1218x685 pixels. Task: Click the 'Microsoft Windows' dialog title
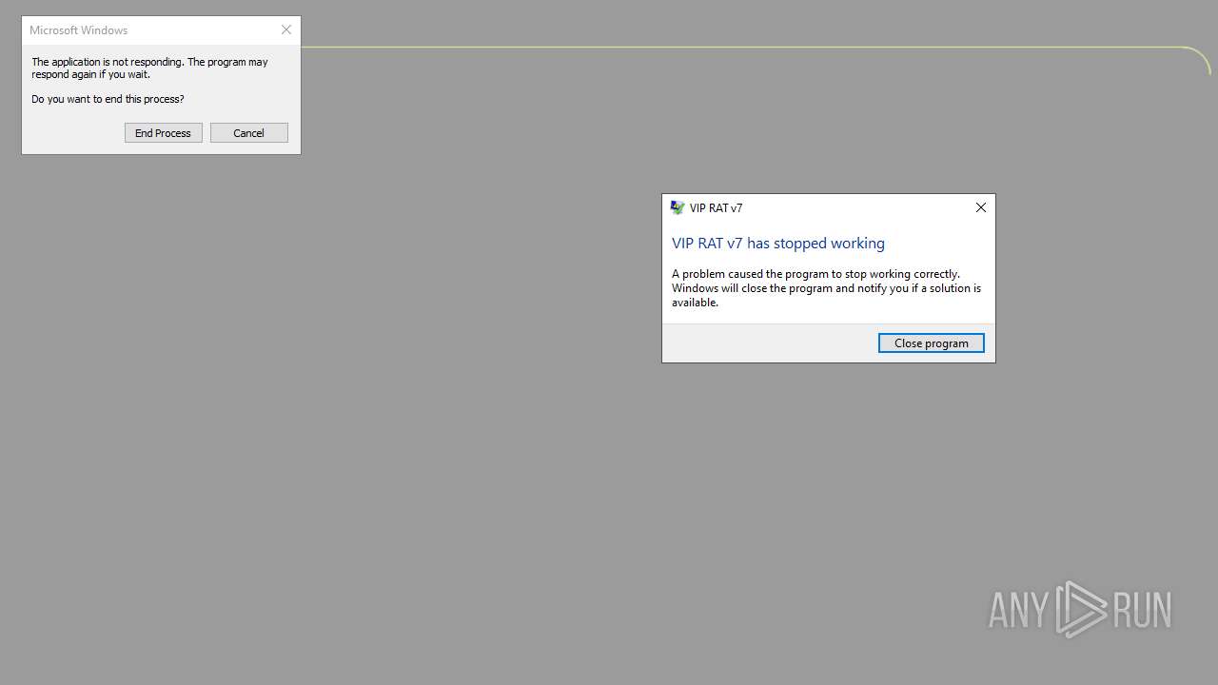tap(78, 30)
